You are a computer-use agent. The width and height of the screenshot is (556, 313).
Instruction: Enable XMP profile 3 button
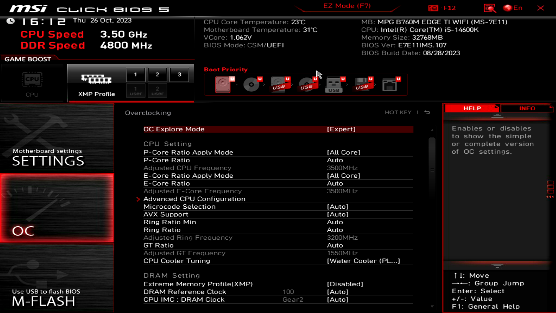(x=179, y=74)
